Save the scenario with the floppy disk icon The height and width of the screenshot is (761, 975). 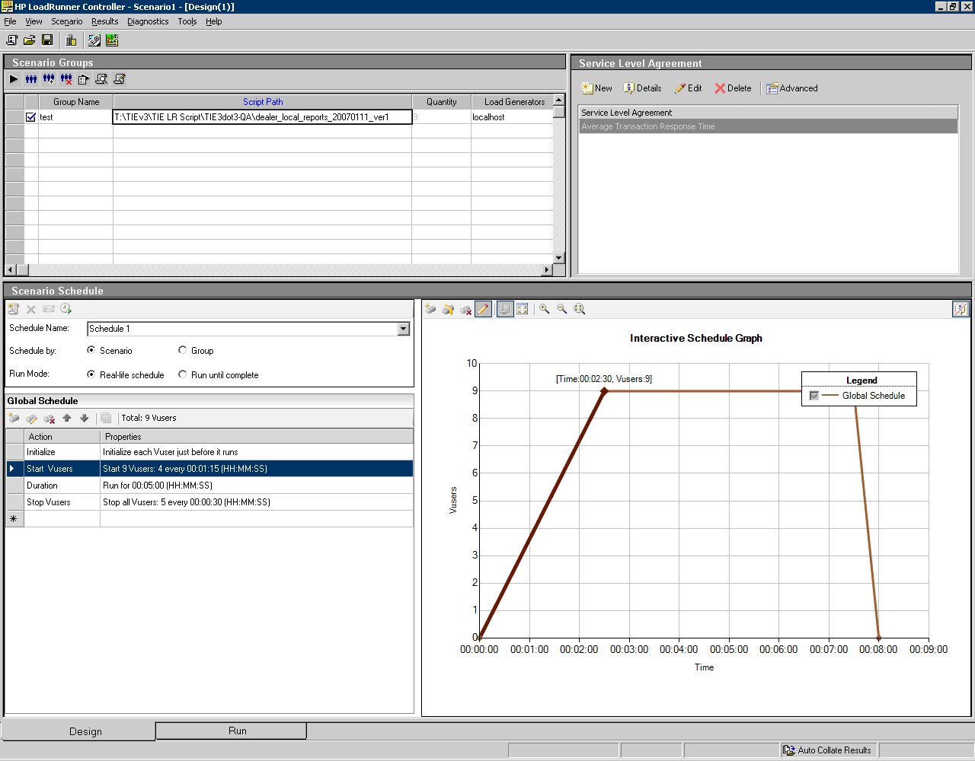pyautogui.click(x=47, y=40)
